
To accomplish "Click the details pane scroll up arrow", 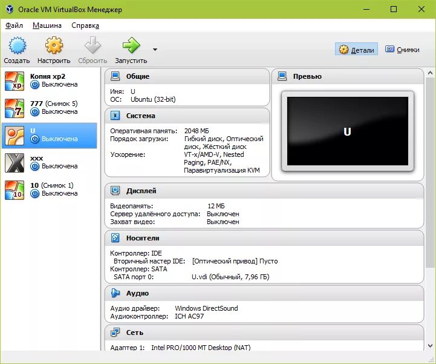I will click(430, 73).
